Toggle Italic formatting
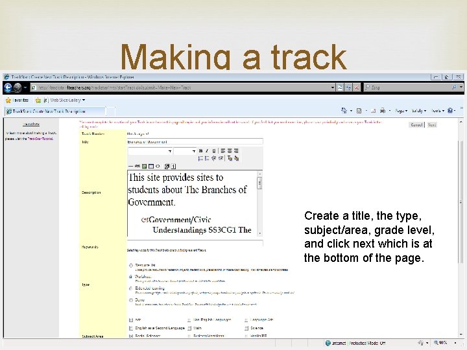Image resolution: width=467 pixels, height=350 pixels. [207, 151]
